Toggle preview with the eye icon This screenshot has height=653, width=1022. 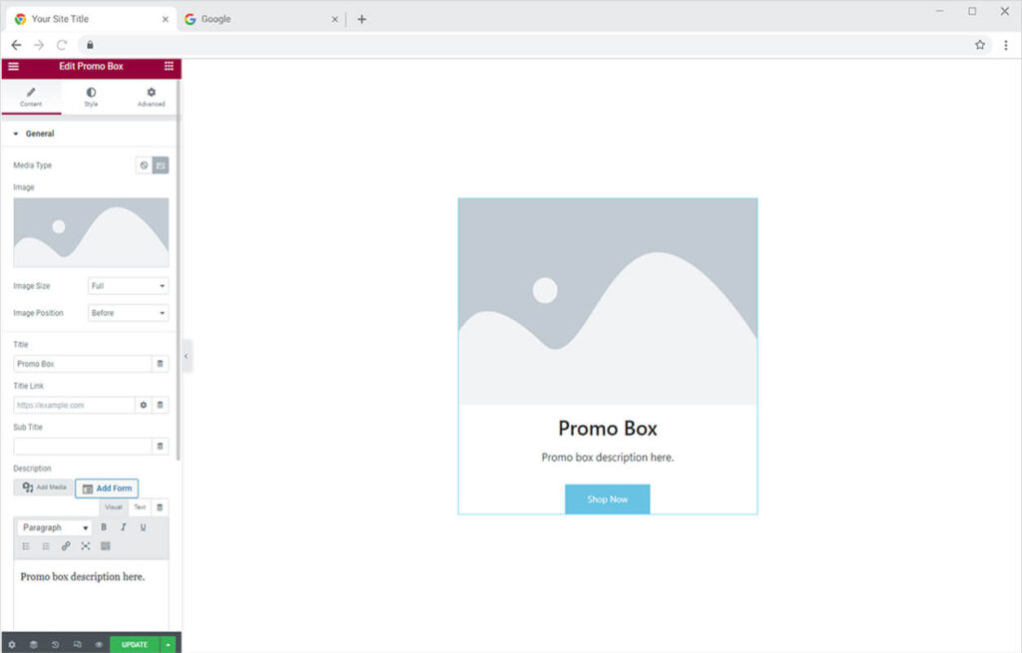click(98, 644)
